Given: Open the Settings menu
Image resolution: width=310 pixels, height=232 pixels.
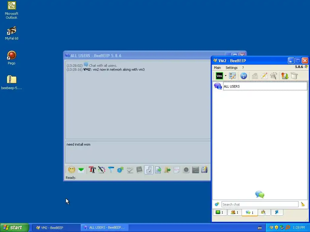Looking at the screenshot, I should pyautogui.click(x=232, y=68).
